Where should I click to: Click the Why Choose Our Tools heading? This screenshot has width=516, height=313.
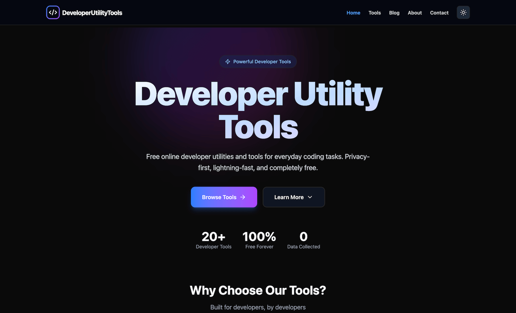click(258, 290)
